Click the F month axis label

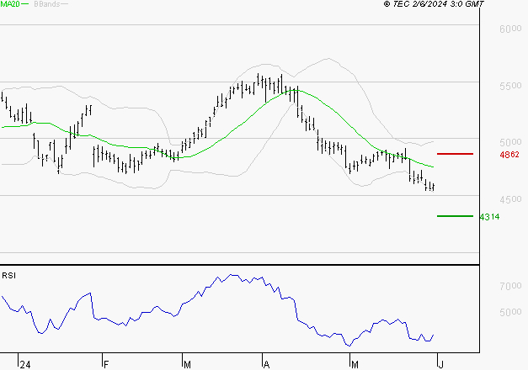(106, 365)
